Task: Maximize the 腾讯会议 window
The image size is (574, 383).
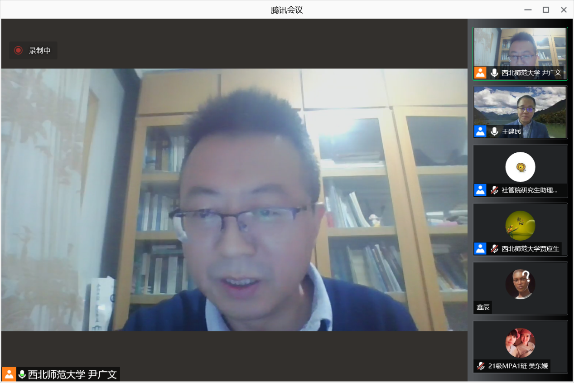Action: [546, 10]
